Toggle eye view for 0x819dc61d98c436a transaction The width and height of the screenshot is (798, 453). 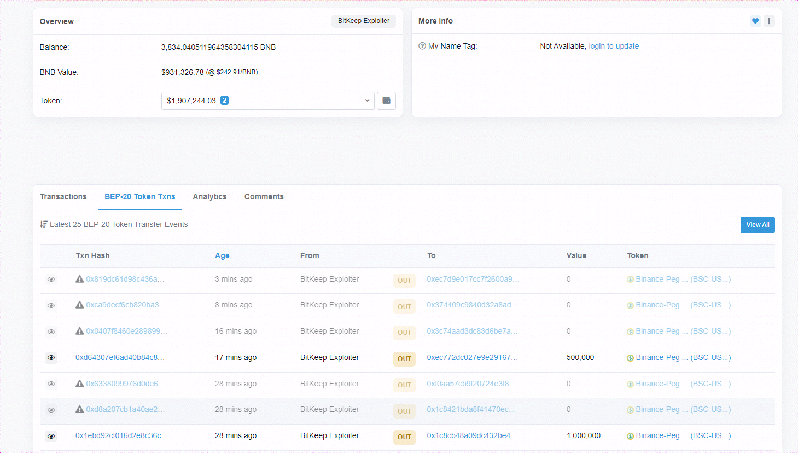tap(51, 280)
